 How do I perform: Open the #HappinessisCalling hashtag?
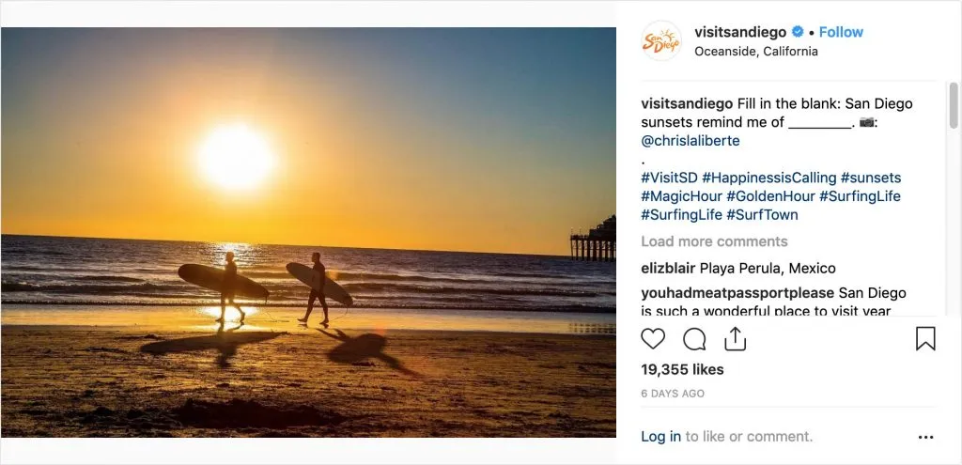pos(768,178)
